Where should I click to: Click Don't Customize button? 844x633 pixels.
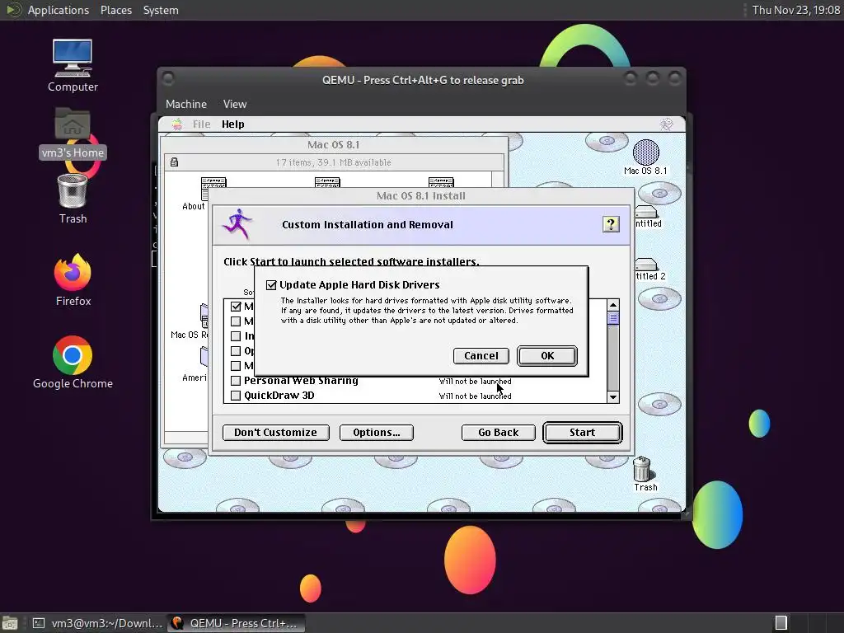tap(275, 432)
